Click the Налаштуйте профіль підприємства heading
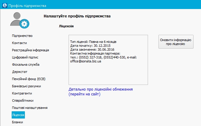This screenshot has width=201, height=126. (77, 16)
